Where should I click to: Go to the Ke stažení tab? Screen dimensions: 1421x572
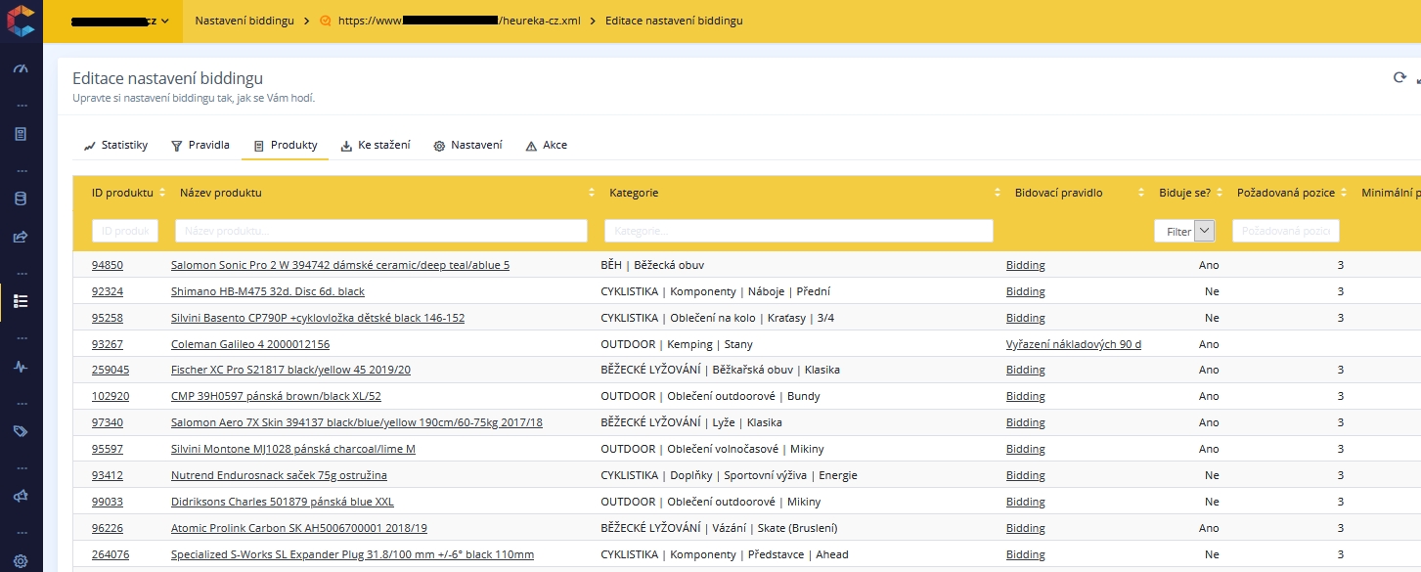pos(376,146)
